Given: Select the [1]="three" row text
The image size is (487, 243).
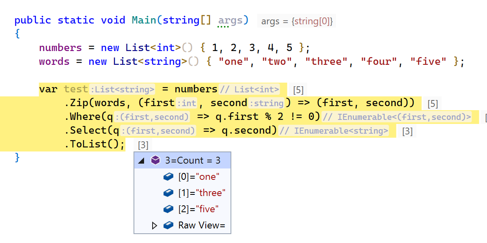Looking at the screenshot, I should (202, 193).
